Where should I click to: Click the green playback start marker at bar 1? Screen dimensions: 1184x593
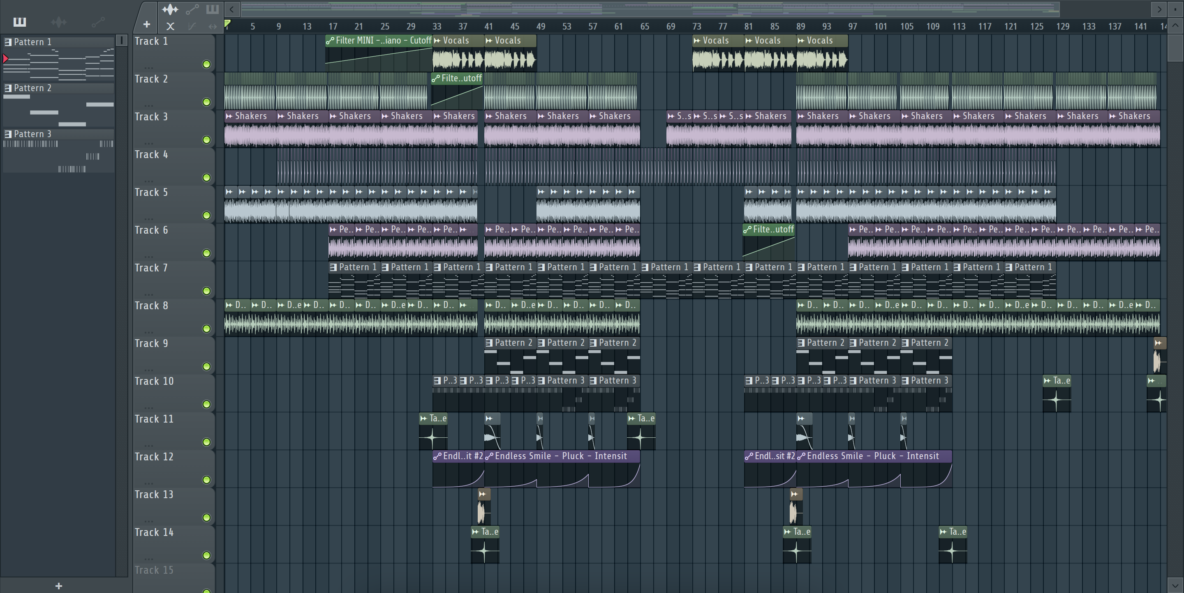tap(227, 23)
